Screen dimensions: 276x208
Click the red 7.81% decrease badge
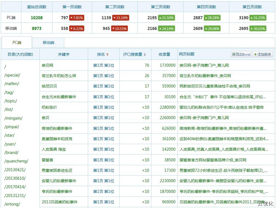click(x=77, y=18)
